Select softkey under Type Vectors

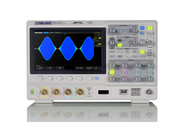tap(40, 78)
